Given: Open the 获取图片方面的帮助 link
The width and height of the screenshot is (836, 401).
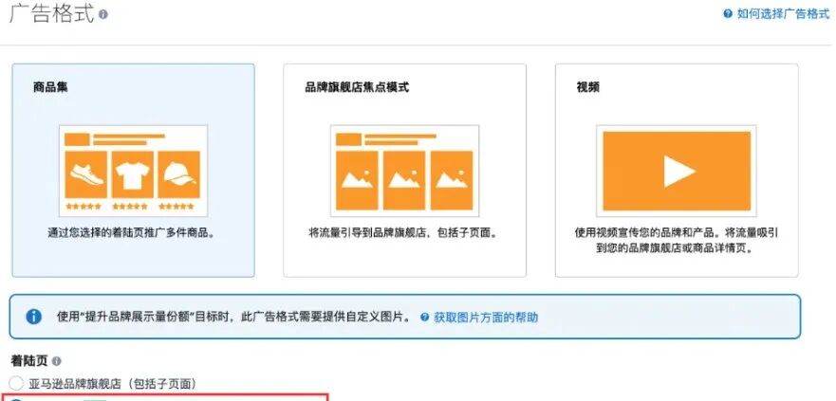Looking at the screenshot, I should point(486,318).
